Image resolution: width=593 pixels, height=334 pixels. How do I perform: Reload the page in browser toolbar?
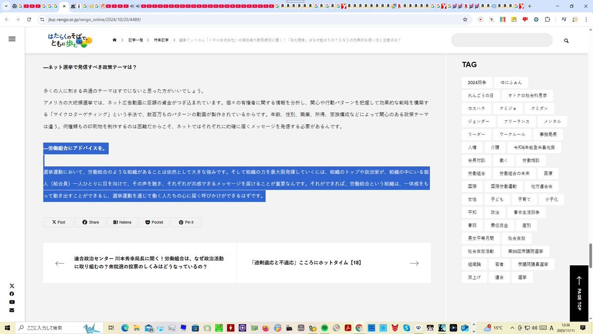point(29,19)
